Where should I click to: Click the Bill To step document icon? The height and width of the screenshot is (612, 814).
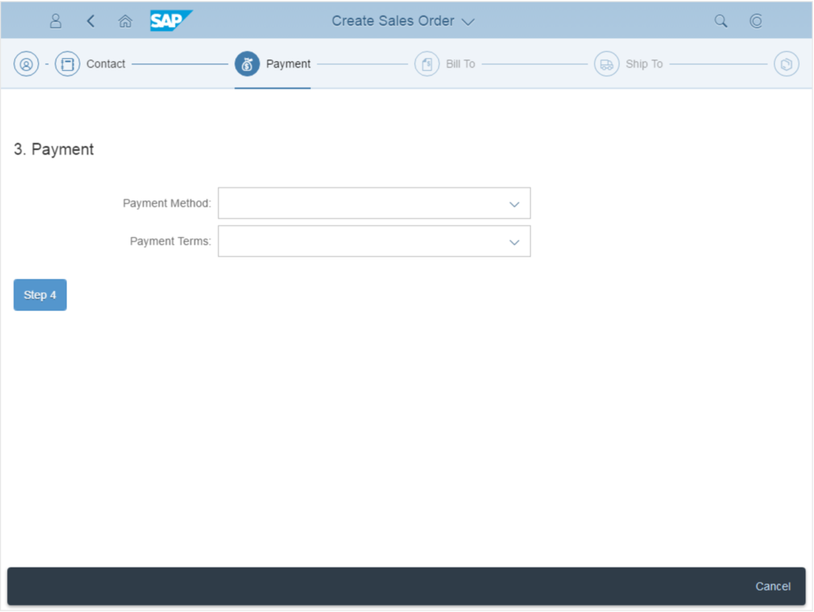[427, 64]
